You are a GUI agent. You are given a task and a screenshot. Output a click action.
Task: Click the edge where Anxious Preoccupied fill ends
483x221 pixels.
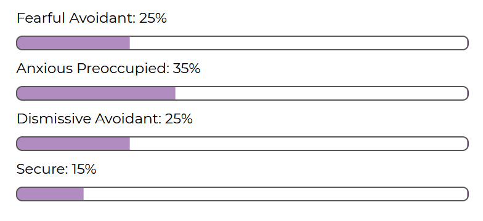click(x=175, y=93)
